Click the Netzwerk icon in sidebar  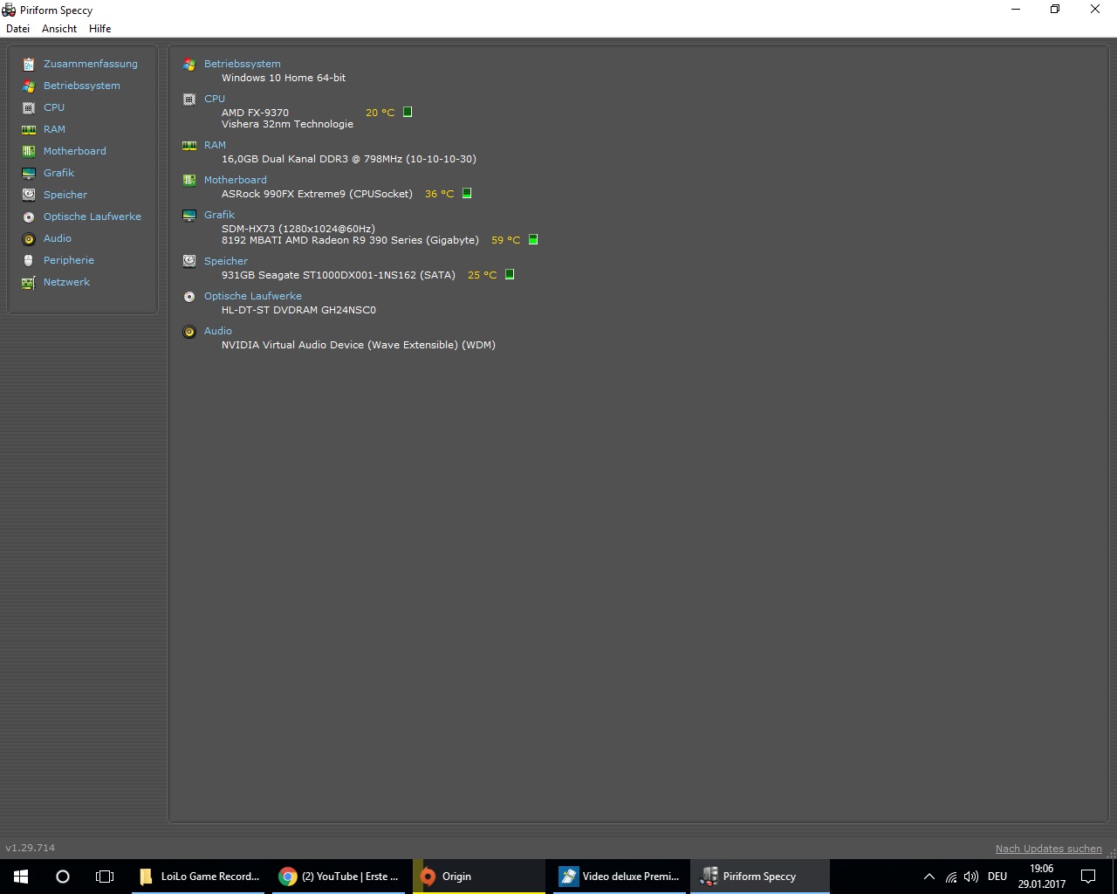click(29, 282)
